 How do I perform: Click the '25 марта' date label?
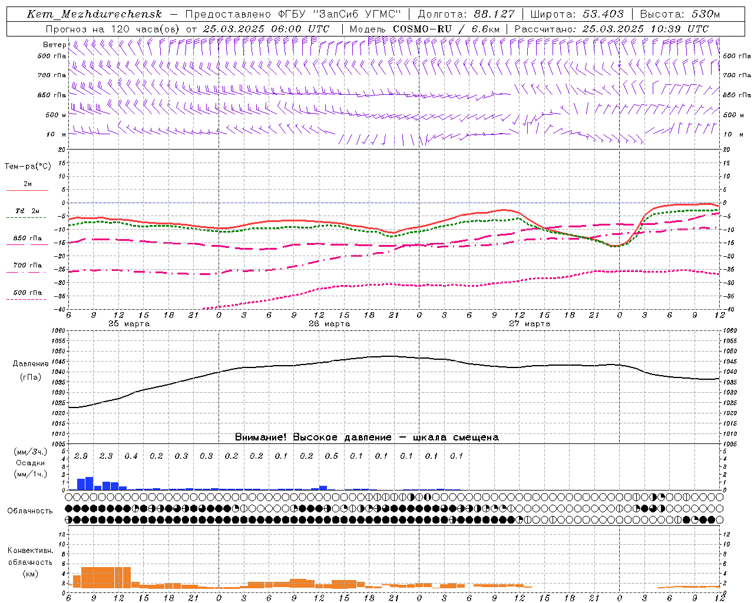129,323
